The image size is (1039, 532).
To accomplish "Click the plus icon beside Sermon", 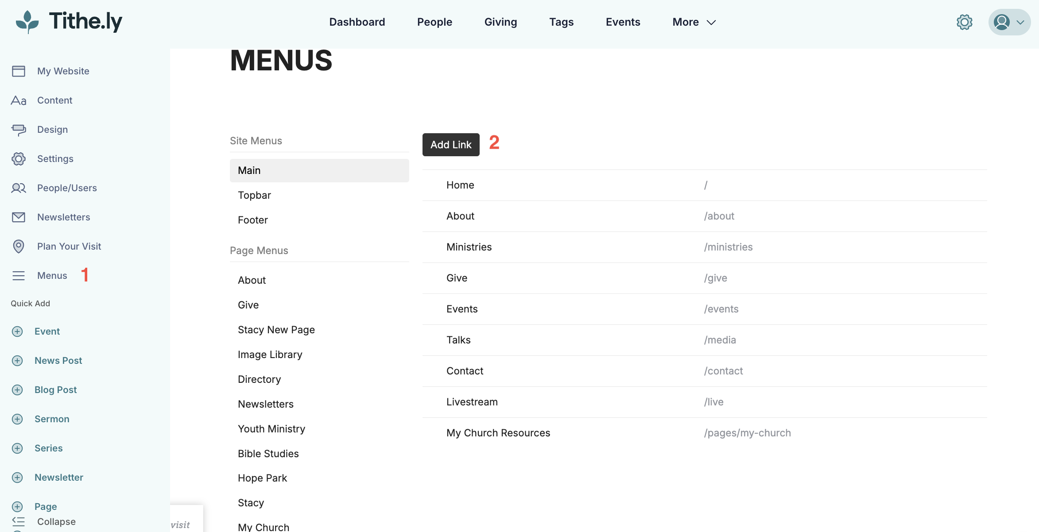I will [x=17, y=419].
